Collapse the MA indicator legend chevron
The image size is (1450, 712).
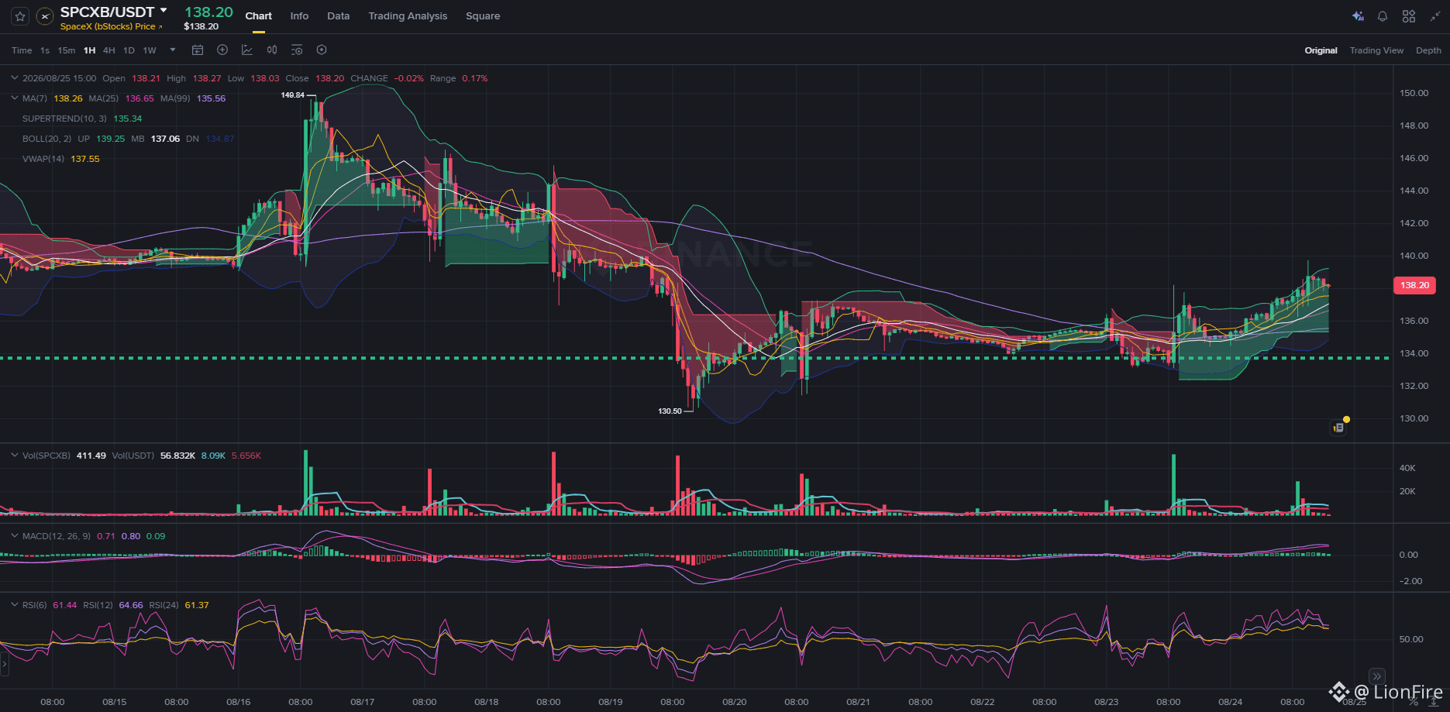[14, 98]
